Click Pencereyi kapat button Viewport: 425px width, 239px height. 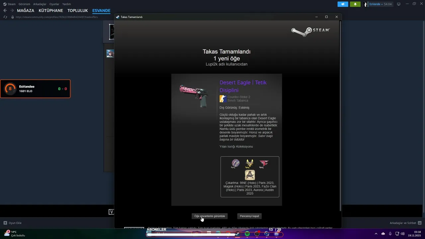(249, 216)
